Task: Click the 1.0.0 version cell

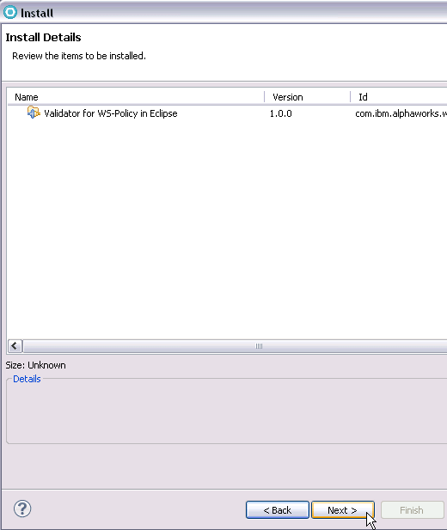Action: [280, 113]
